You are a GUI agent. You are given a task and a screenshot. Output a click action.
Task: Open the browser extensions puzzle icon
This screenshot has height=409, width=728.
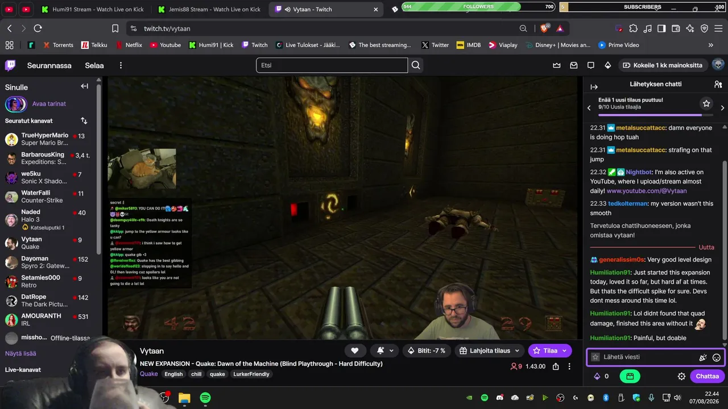(633, 28)
